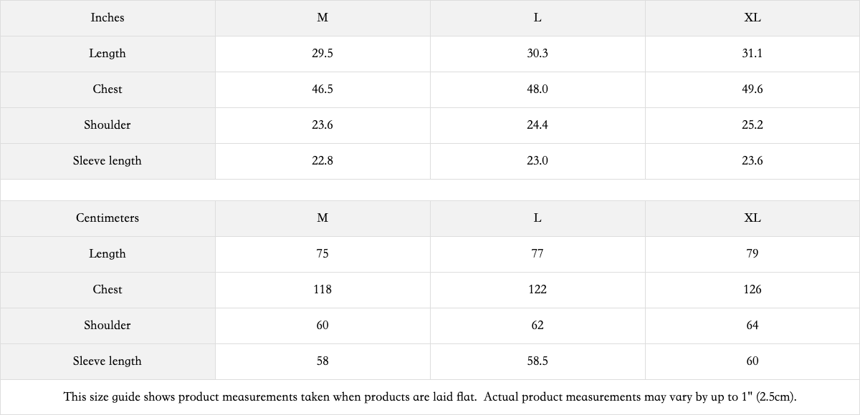The image size is (860, 415).
Task: Click the 79 length value for XL
Action: click(752, 254)
